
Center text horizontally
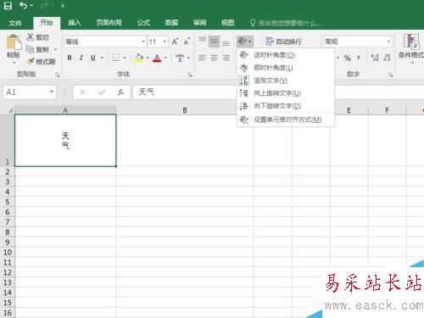click(214, 58)
